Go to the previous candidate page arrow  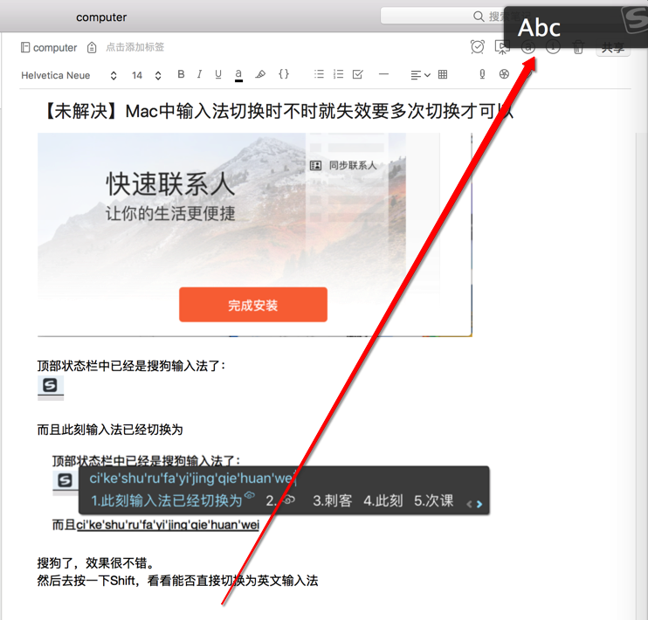[x=469, y=504]
